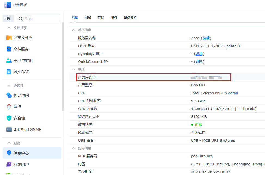Open the Control Panel app icon in the title bar
This screenshot has width=265, height=175.
[x=8, y=5]
